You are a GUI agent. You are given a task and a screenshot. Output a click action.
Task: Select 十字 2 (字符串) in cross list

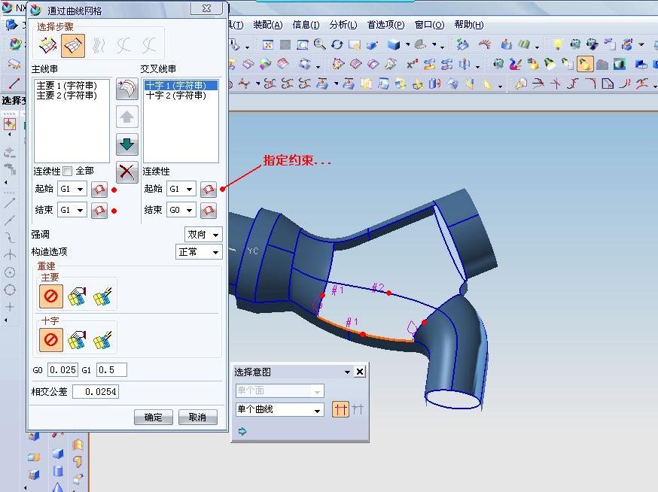coord(176,96)
